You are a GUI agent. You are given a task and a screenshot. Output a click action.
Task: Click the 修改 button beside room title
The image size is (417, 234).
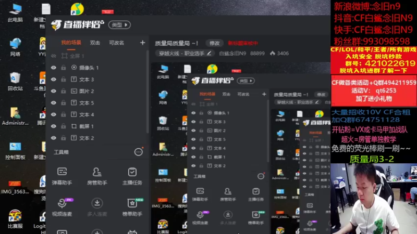click(x=214, y=43)
